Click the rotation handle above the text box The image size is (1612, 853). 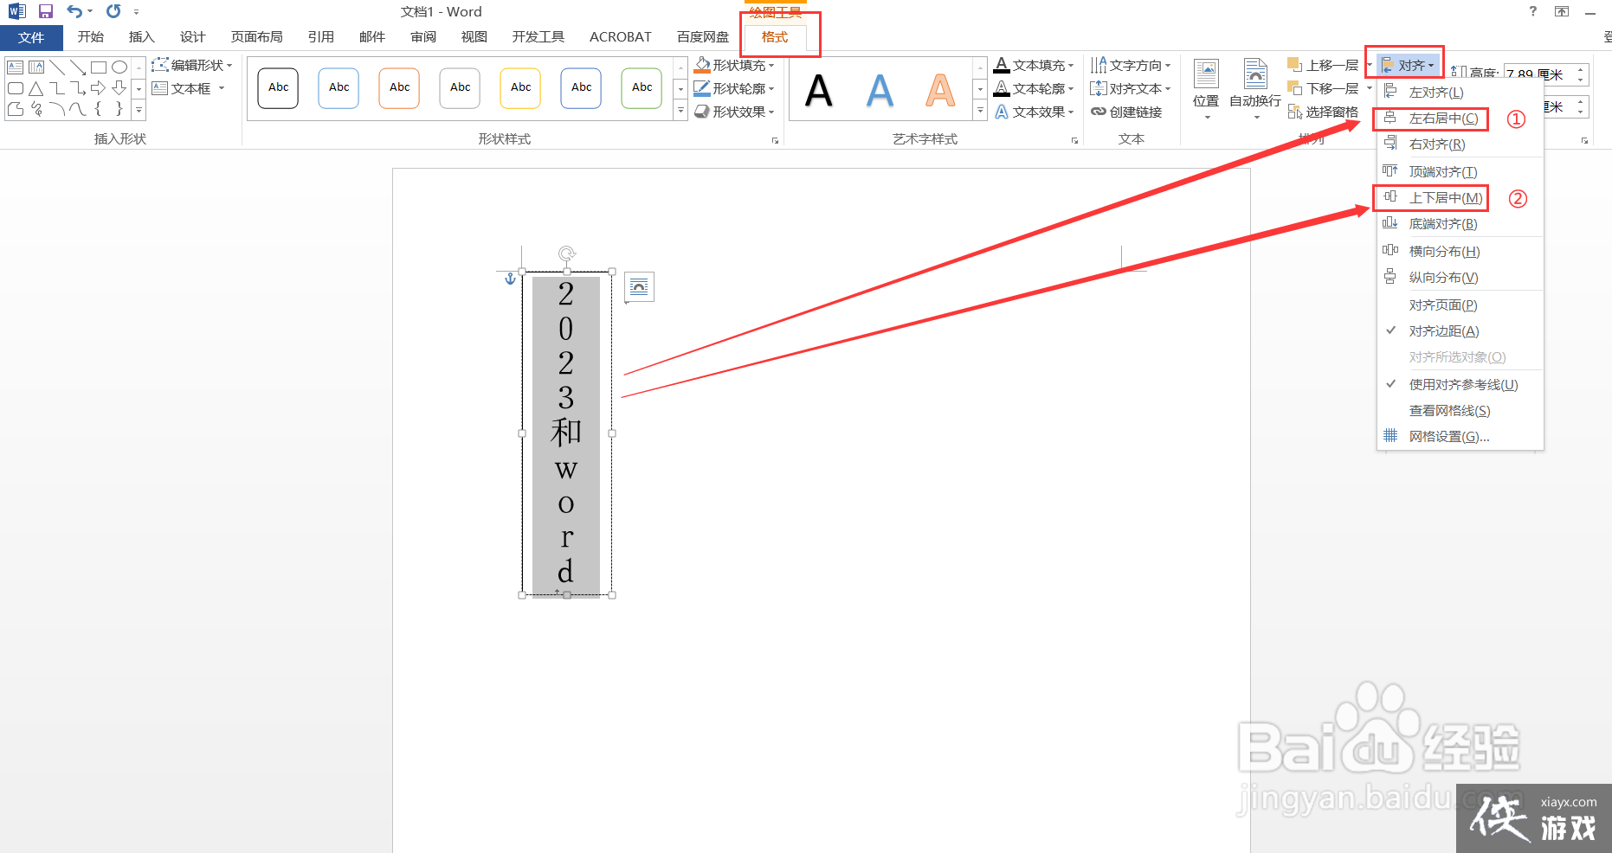tap(567, 253)
